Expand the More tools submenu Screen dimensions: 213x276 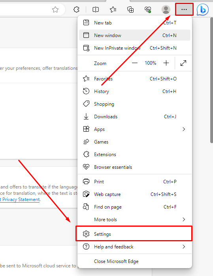(135, 220)
